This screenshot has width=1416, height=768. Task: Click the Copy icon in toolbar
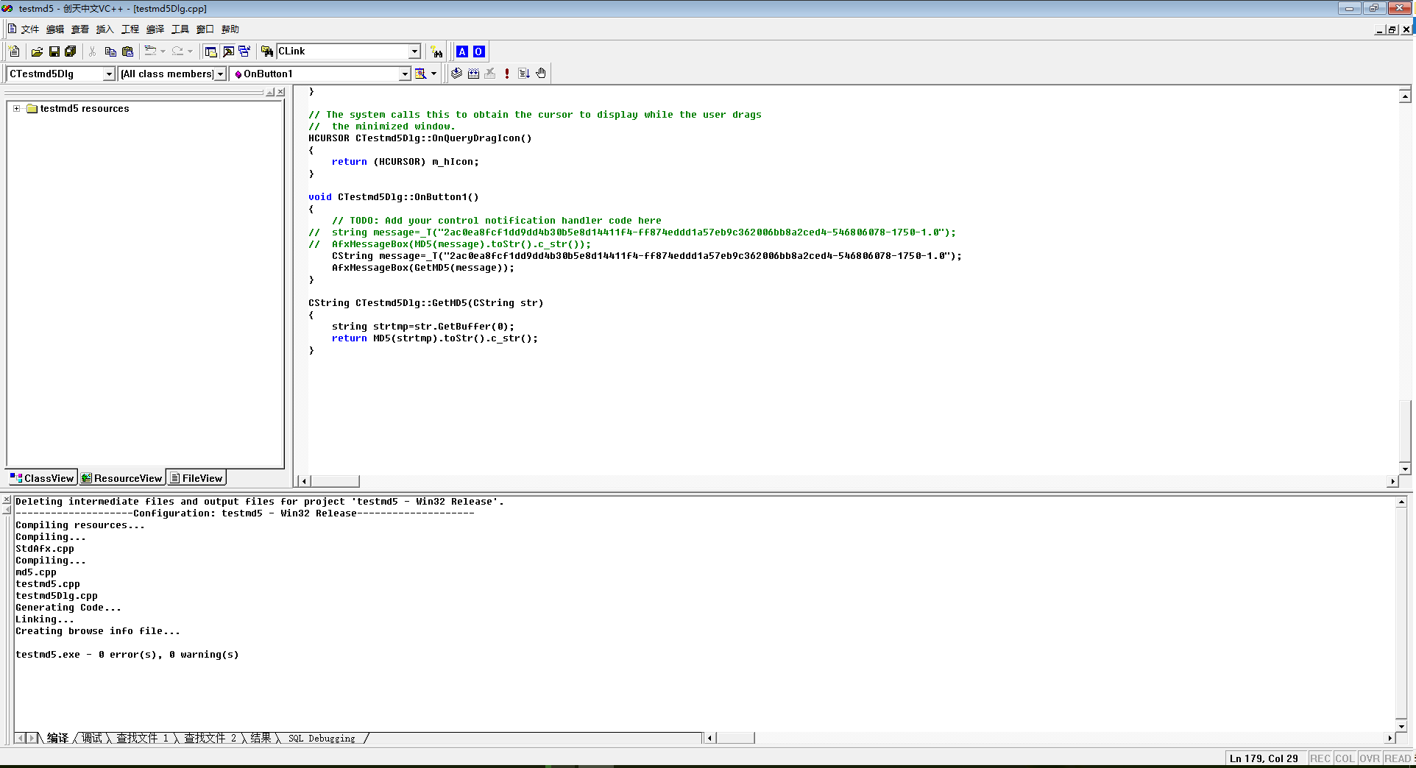tap(110, 51)
